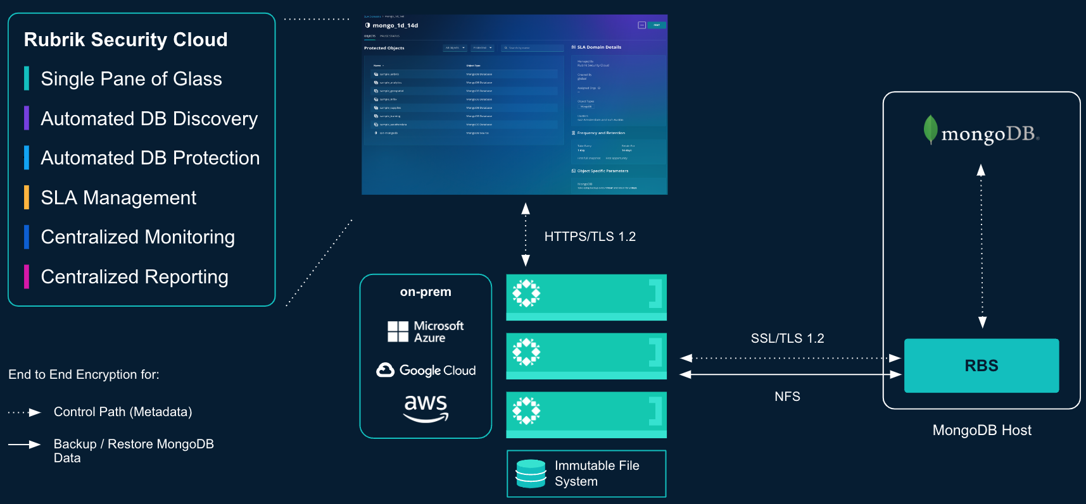This screenshot has width=1086, height=504.
Task: Sort by the Name column arrow
Action: (x=383, y=66)
